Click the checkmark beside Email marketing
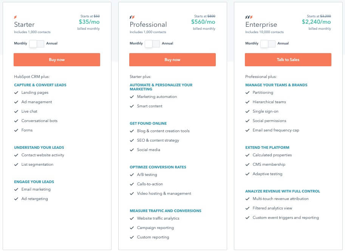 click(x=17, y=189)
